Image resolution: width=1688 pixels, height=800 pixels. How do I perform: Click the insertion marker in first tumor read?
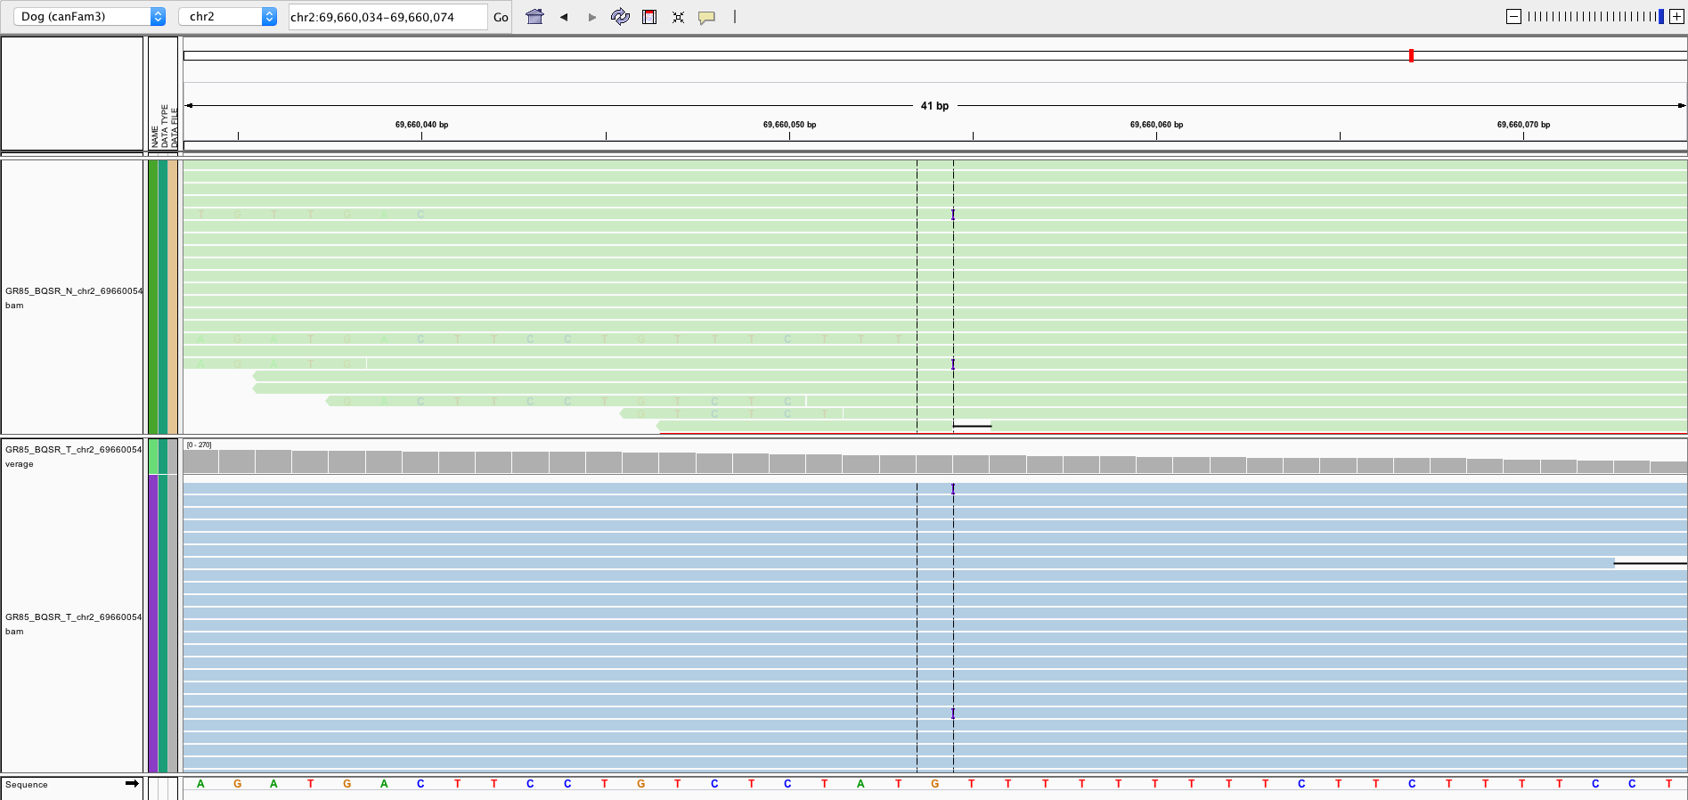coord(953,489)
